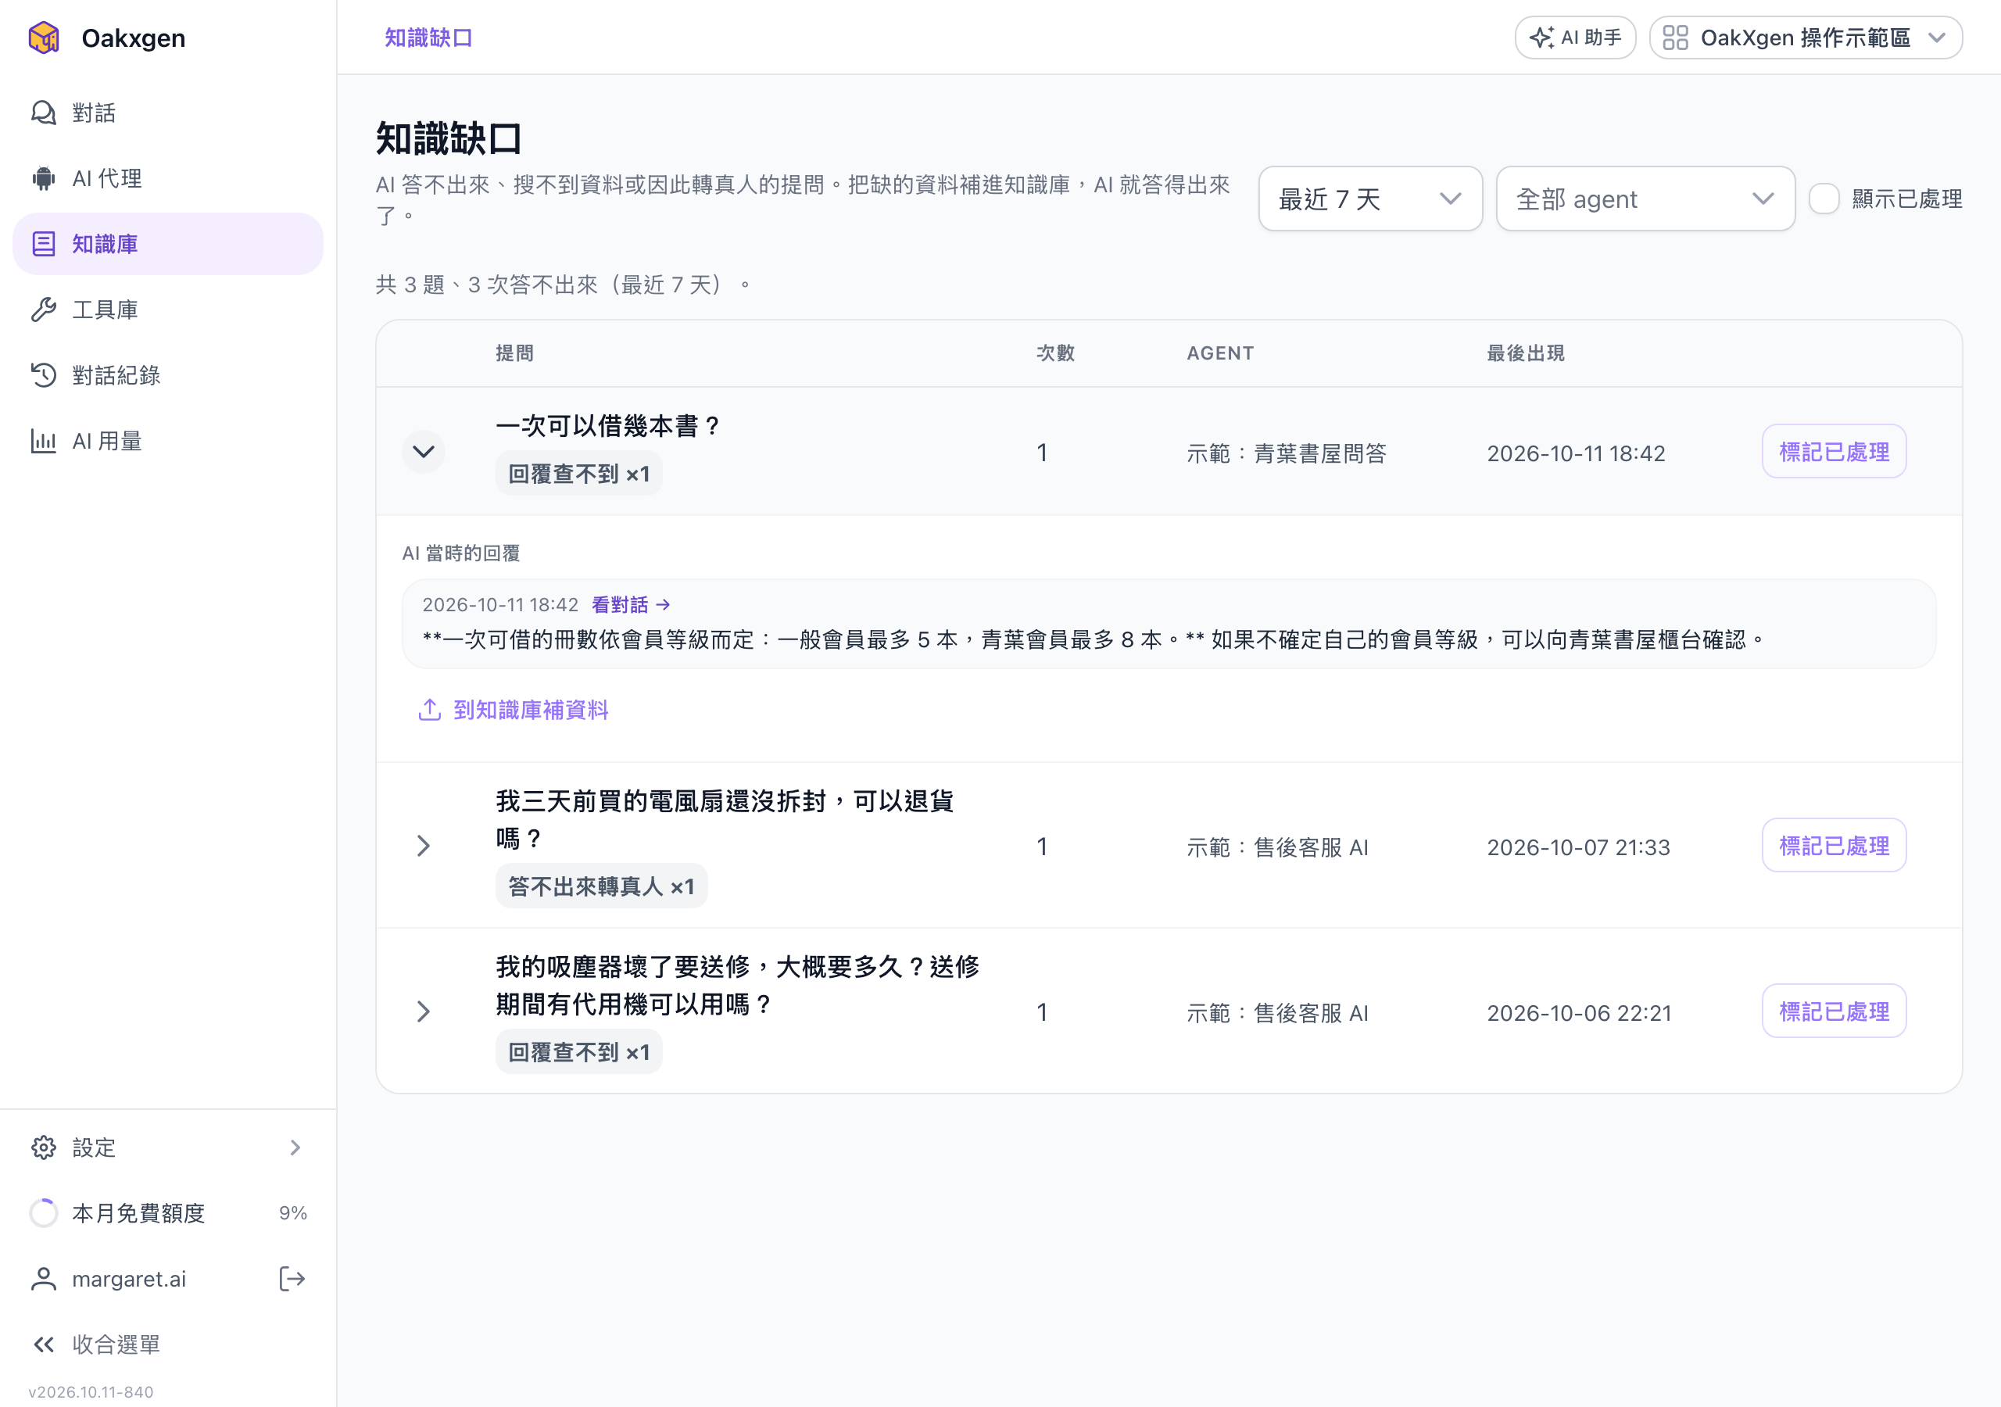The width and height of the screenshot is (2001, 1407).
Task: Open OakXgen 操作示範區 workspace dropdown
Action: coord(1806,38)
